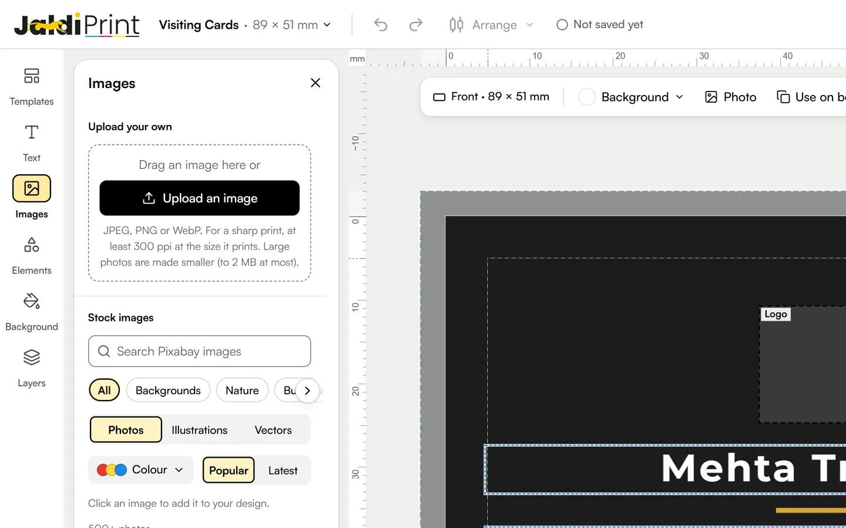Select the All category chip
Image resolution: width=846 pixels, height=528 pixels.
point(104,390)
